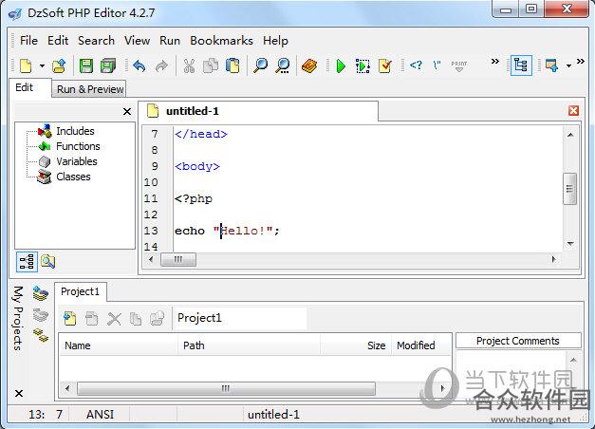595x429 pixels.
Task: Click the Open file folder icon
Action: [59, 66]
